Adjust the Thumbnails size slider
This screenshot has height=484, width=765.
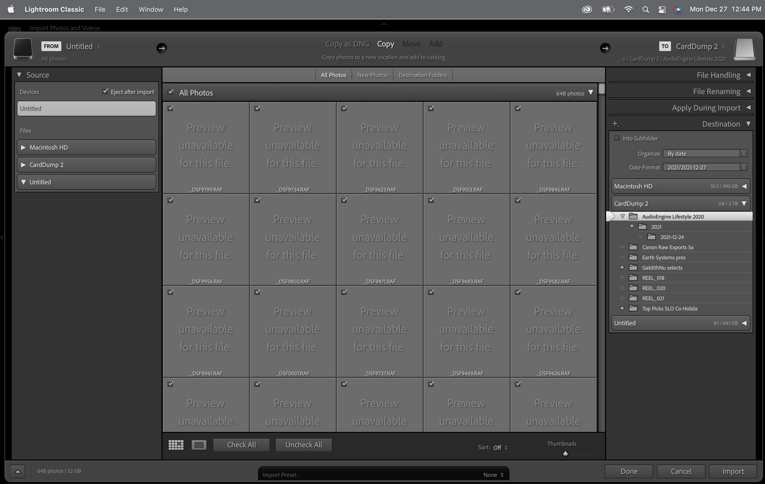(565, 453)
